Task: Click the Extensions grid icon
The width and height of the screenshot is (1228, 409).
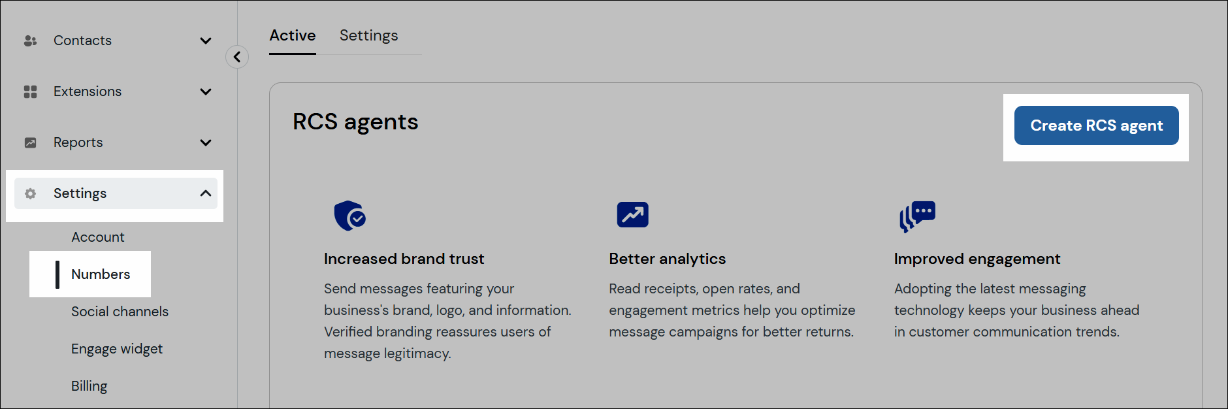Action: 30,91
